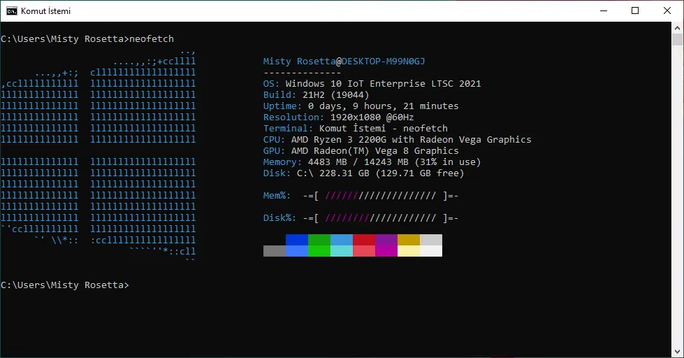Click the empty bottom prompt 'C:\Users\Misty Rosetta>'
The width and height of the screenshot is (684, 358).
point(65,285)
